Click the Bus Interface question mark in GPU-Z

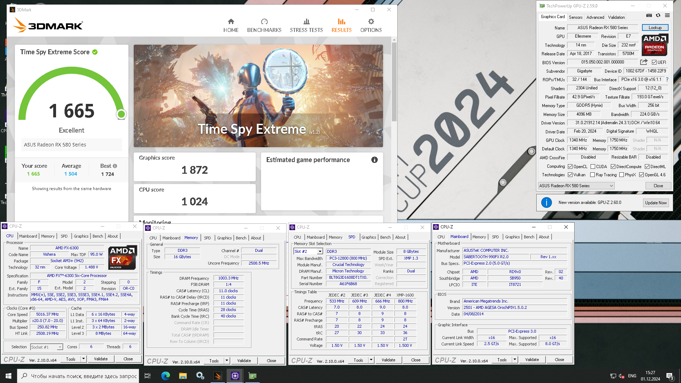tap(667, 79)
